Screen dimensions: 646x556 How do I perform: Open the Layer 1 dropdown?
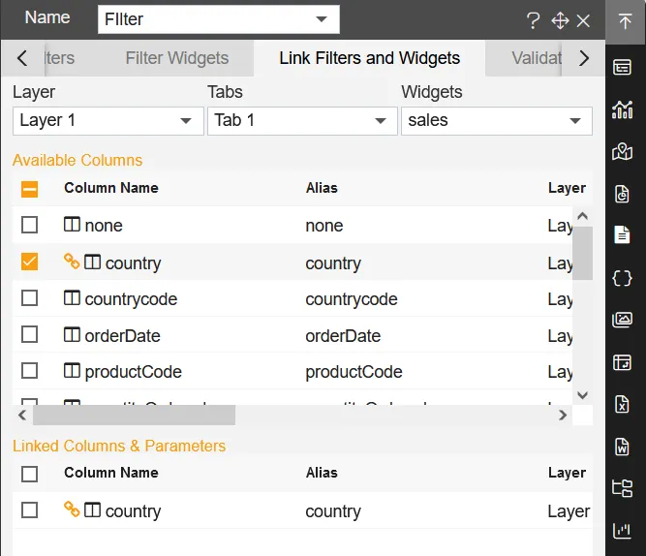coord(107,121)
